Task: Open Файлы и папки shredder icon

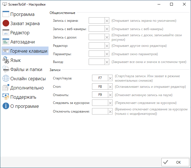Action: (x=6, y=69)
